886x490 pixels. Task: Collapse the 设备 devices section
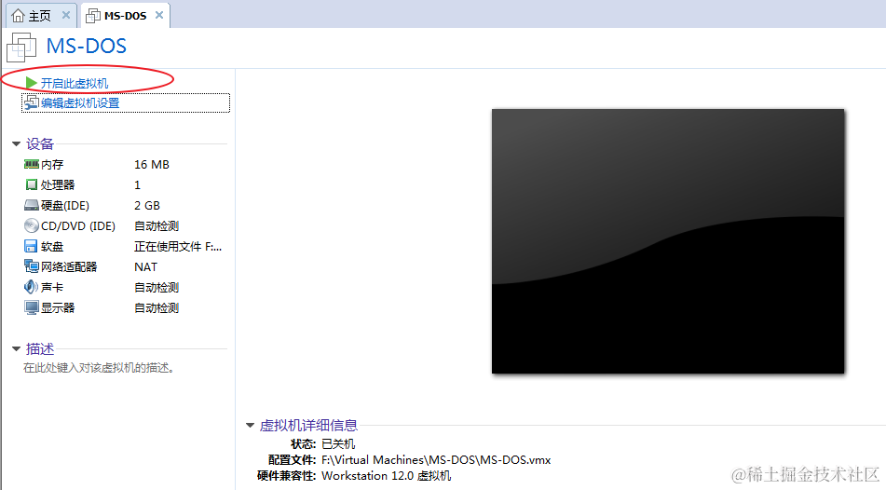coord(17,144)
